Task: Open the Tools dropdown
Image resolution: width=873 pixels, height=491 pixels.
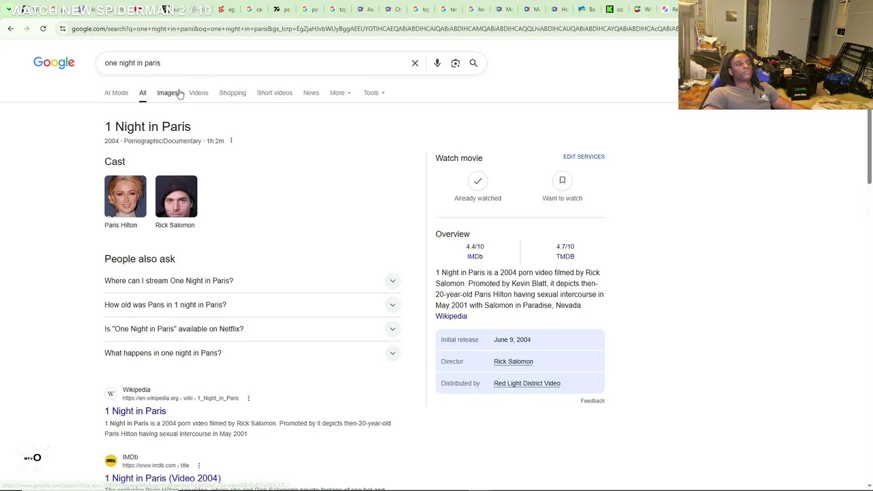Action: (x=374, y=93)
